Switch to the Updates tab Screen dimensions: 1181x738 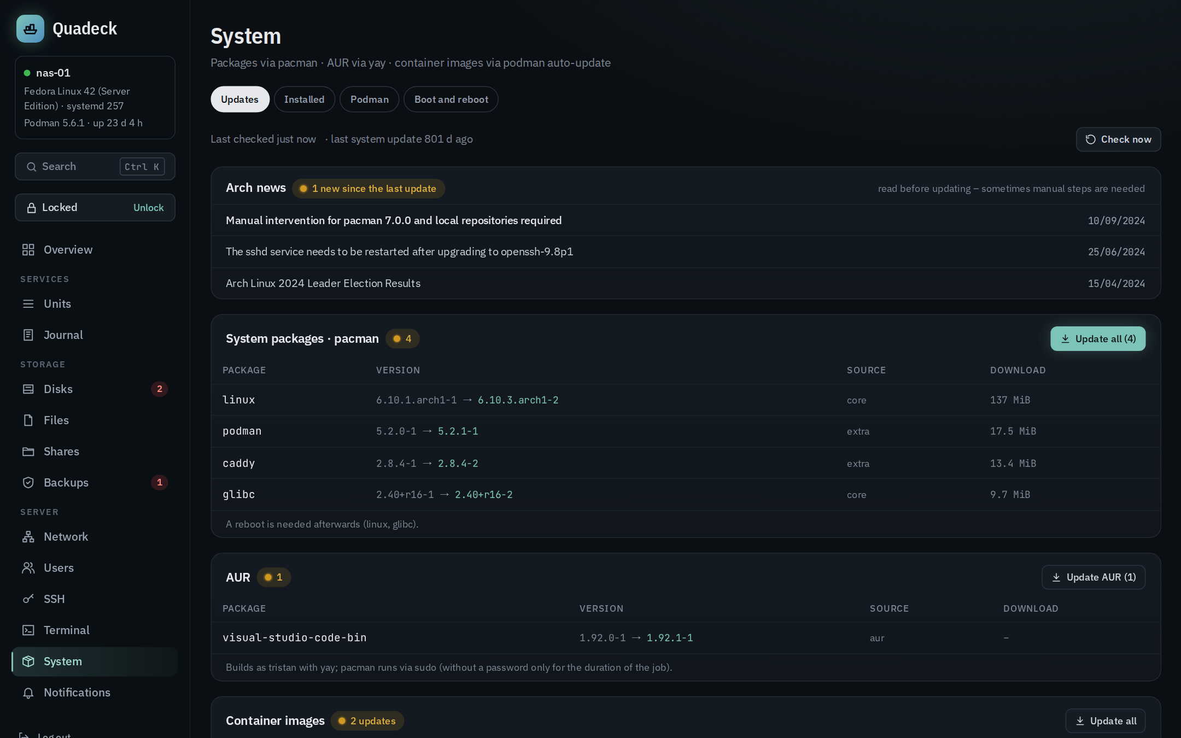click(x=240, y=99)
